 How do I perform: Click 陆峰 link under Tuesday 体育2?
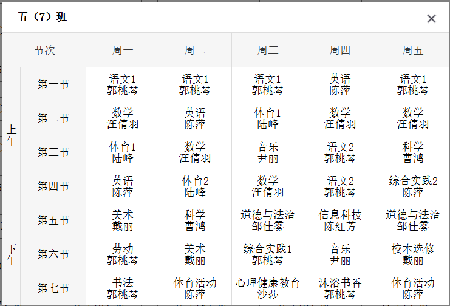click(x=195, y=192)
